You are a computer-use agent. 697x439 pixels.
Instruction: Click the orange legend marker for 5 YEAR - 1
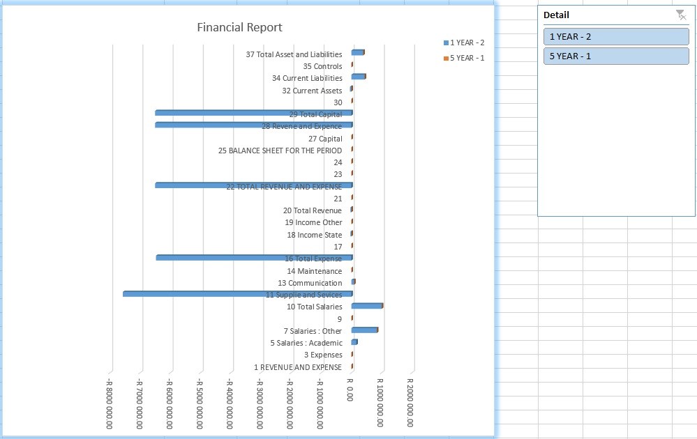[447, 59]
